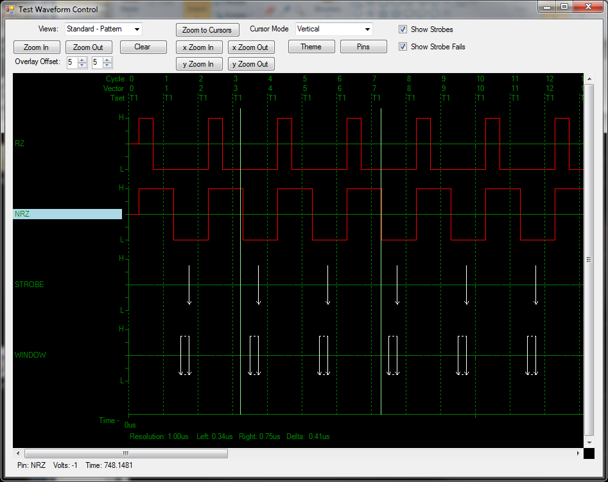Viewport: 608px width, 482px height.
Task: Click the Pin: NRZ status text
Action: [31, 465]
